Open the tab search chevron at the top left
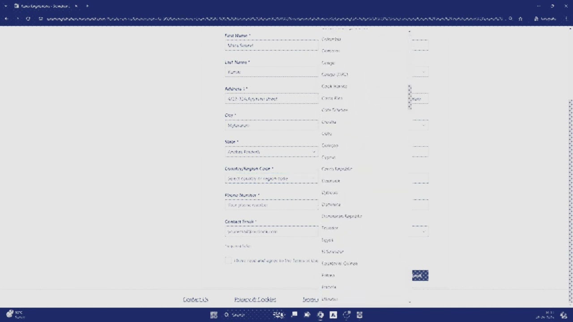This screenshot has height=322, width=573. (6, 6)
